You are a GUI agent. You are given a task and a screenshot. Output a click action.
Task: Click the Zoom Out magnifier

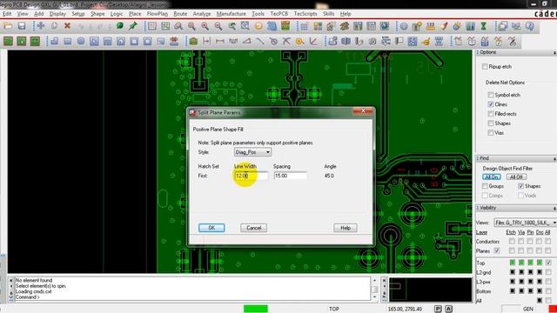(x=218, y=26)
